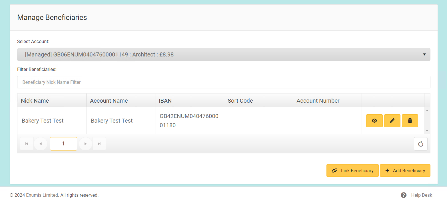Viewport: 447px width, 203px height.
Task: Sort by the IBAN column header
Action: 165,101
